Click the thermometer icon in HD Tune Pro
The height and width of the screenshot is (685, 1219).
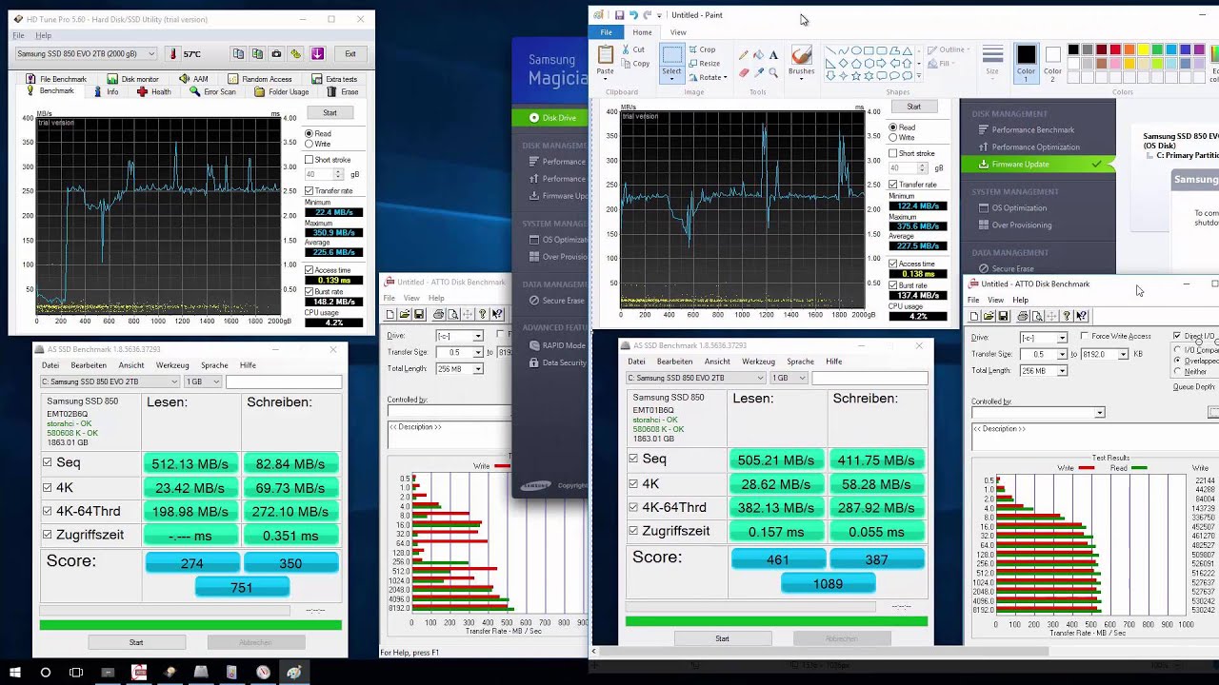click(x=173, y=54)
